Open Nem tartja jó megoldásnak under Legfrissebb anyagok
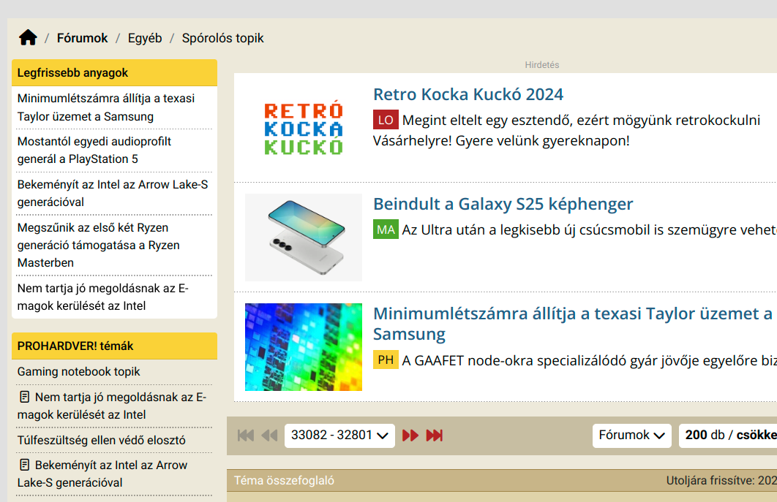 coord(103,297)
